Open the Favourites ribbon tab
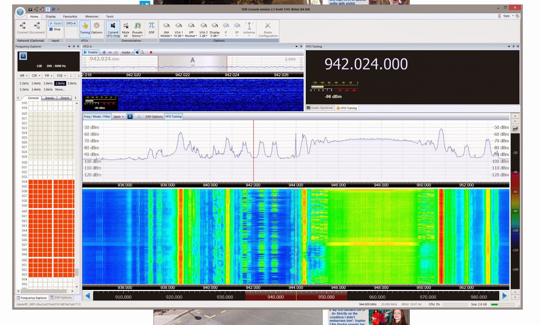The image size is (540, 325). tap(70, 16)
